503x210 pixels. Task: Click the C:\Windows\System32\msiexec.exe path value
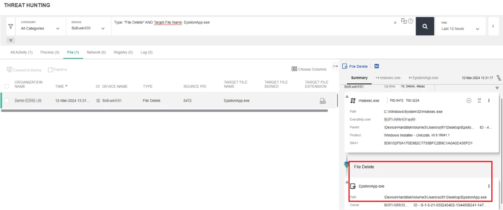pos(413,111)
